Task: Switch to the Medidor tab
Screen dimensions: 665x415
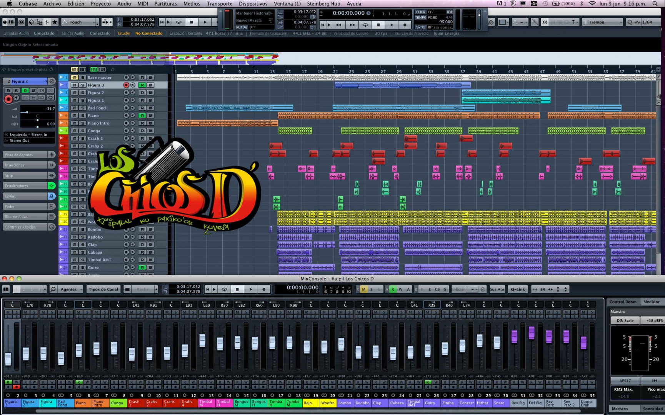Action: coord(651,302)
